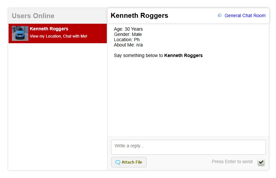Click bold Kenneth Roggers in the prompt message
Viewport: 276px width, 178px height.
pos(183,55)
